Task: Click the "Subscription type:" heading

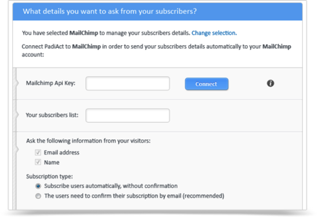Action: 49,176
